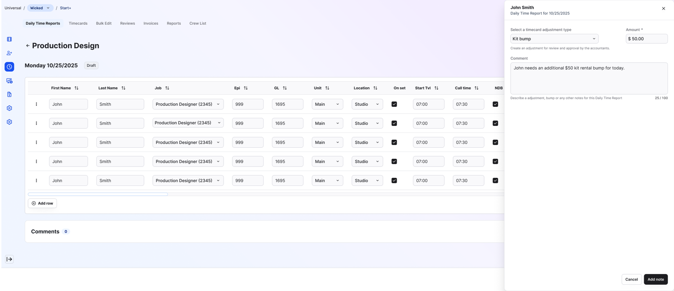Screen dimensions: 674x291
Task: Open the payroll monitor with dollar sidebar icon
Action: [x=9, y=81]
